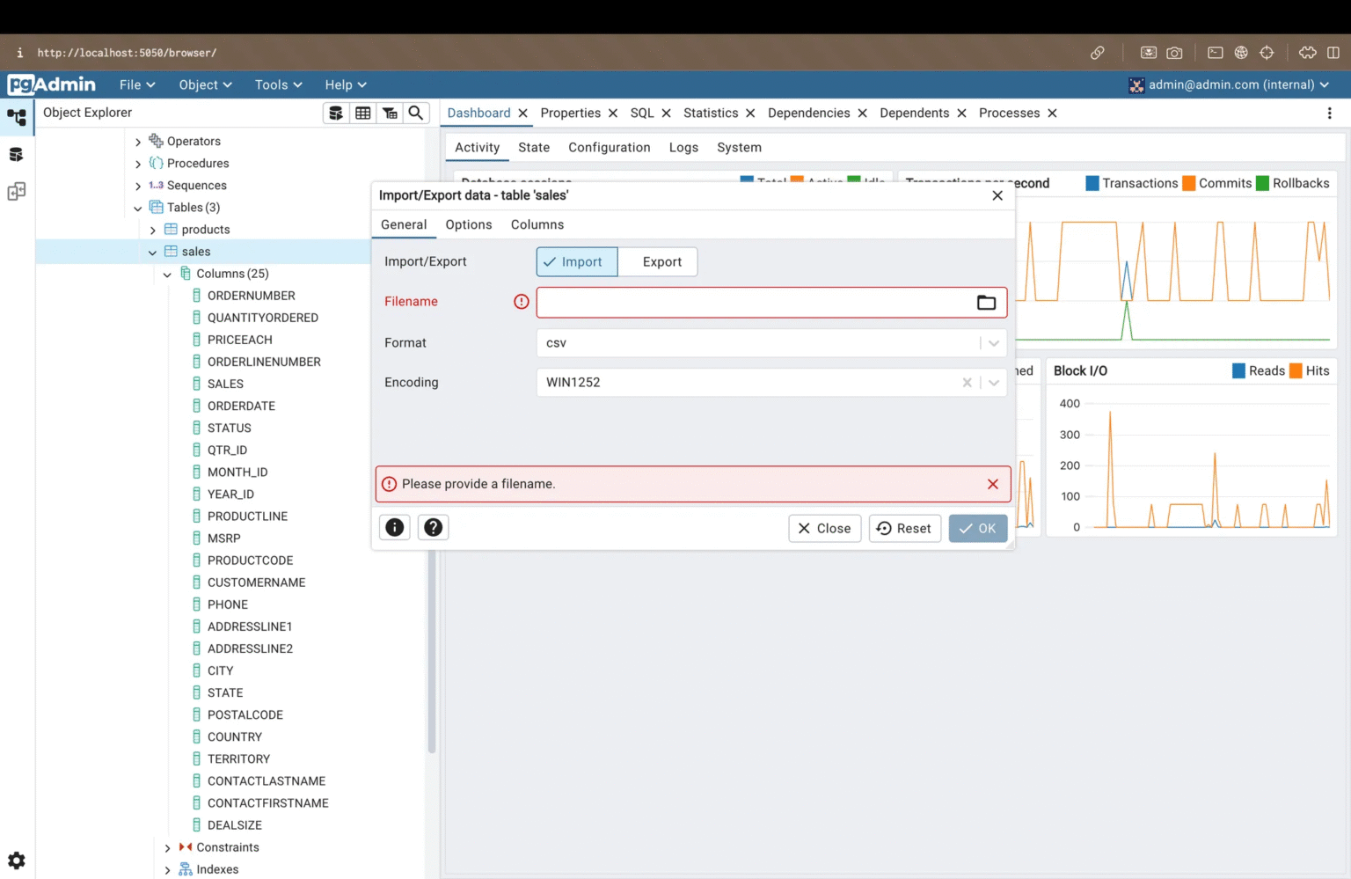
Task: Click the info icon in the dialog footer
Action: pyautogui.click(x=393, y=527)
